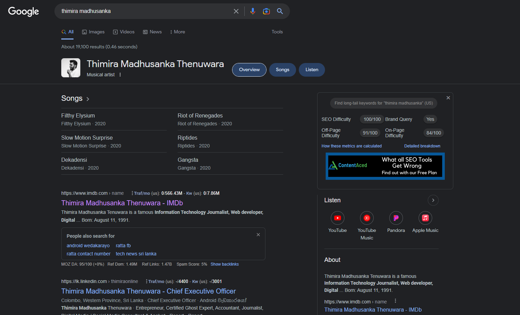This screenshot has height=315, width=520.
Task: Open the Riot of Renegades song
Action: pos(200,116)
